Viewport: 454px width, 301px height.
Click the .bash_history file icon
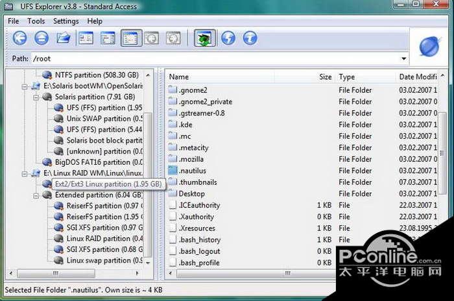[x=173, y=239]
